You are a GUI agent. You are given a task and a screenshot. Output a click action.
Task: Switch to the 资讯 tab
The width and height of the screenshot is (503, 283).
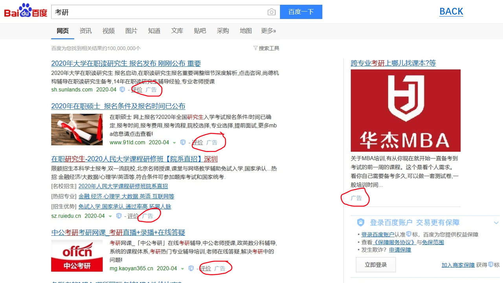pyautogui.click(x=86, y=31)
